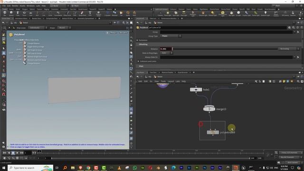
Task: Select the Box shelf tool
Action: (x=5, y=13)
